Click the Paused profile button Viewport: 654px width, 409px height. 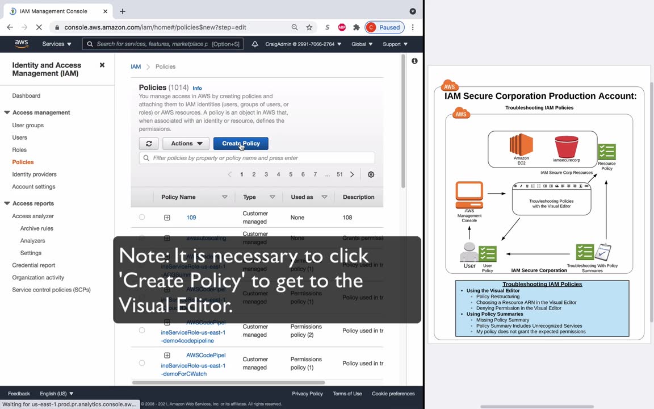384,27
